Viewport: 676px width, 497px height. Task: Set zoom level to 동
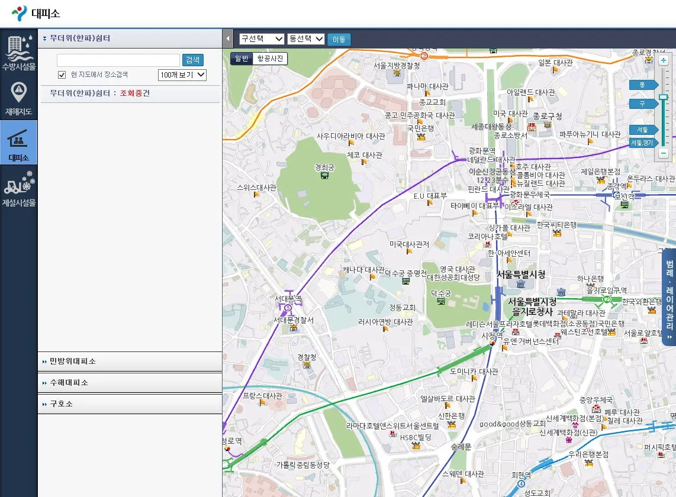coord(643,85)
